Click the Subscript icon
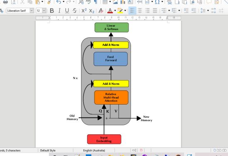This screenshot has height=156, width=228. tap(92, 11)
